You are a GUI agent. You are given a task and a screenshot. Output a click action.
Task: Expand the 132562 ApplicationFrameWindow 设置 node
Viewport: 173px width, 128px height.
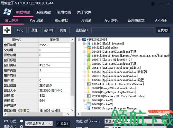click(x=84, y=80)
